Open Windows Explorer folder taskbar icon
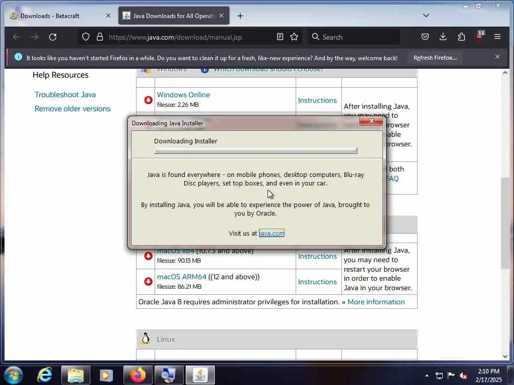 point(76,375)
